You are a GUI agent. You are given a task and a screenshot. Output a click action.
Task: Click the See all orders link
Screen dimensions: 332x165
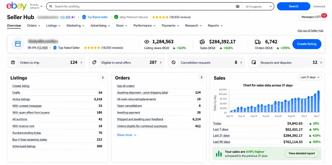tap(126, 86)
